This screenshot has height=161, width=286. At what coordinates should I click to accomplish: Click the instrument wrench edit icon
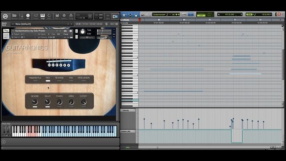tap(6, 30)
